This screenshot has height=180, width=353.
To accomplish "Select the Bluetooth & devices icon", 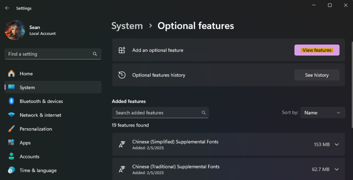I will (11, 101).
